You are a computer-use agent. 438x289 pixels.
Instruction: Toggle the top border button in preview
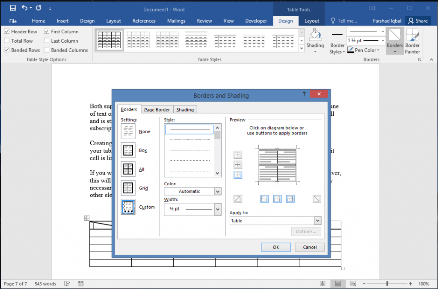pos(238,155)
